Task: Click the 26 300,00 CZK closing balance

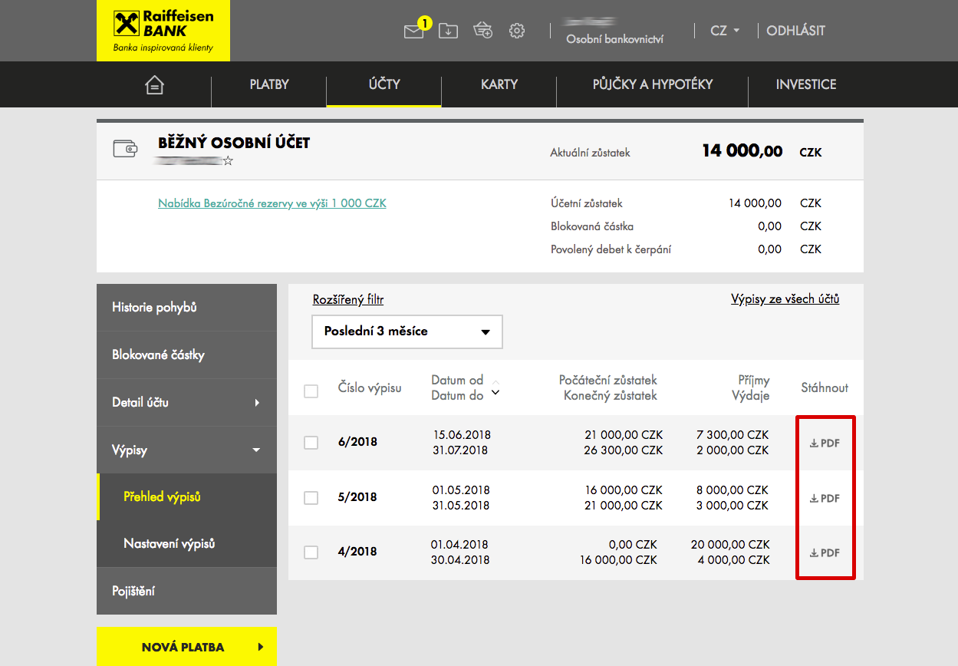Action: coord(623,450)
